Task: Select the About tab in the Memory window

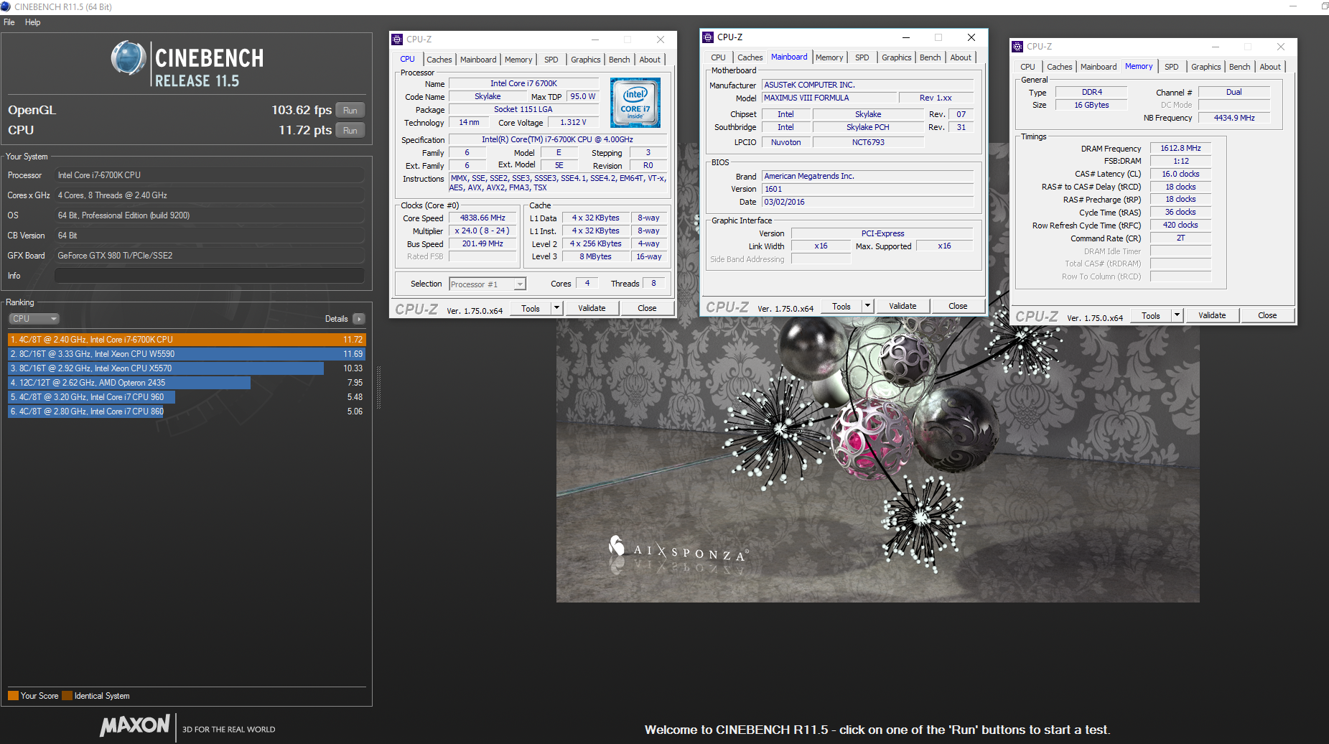Action: [1270, 67]
